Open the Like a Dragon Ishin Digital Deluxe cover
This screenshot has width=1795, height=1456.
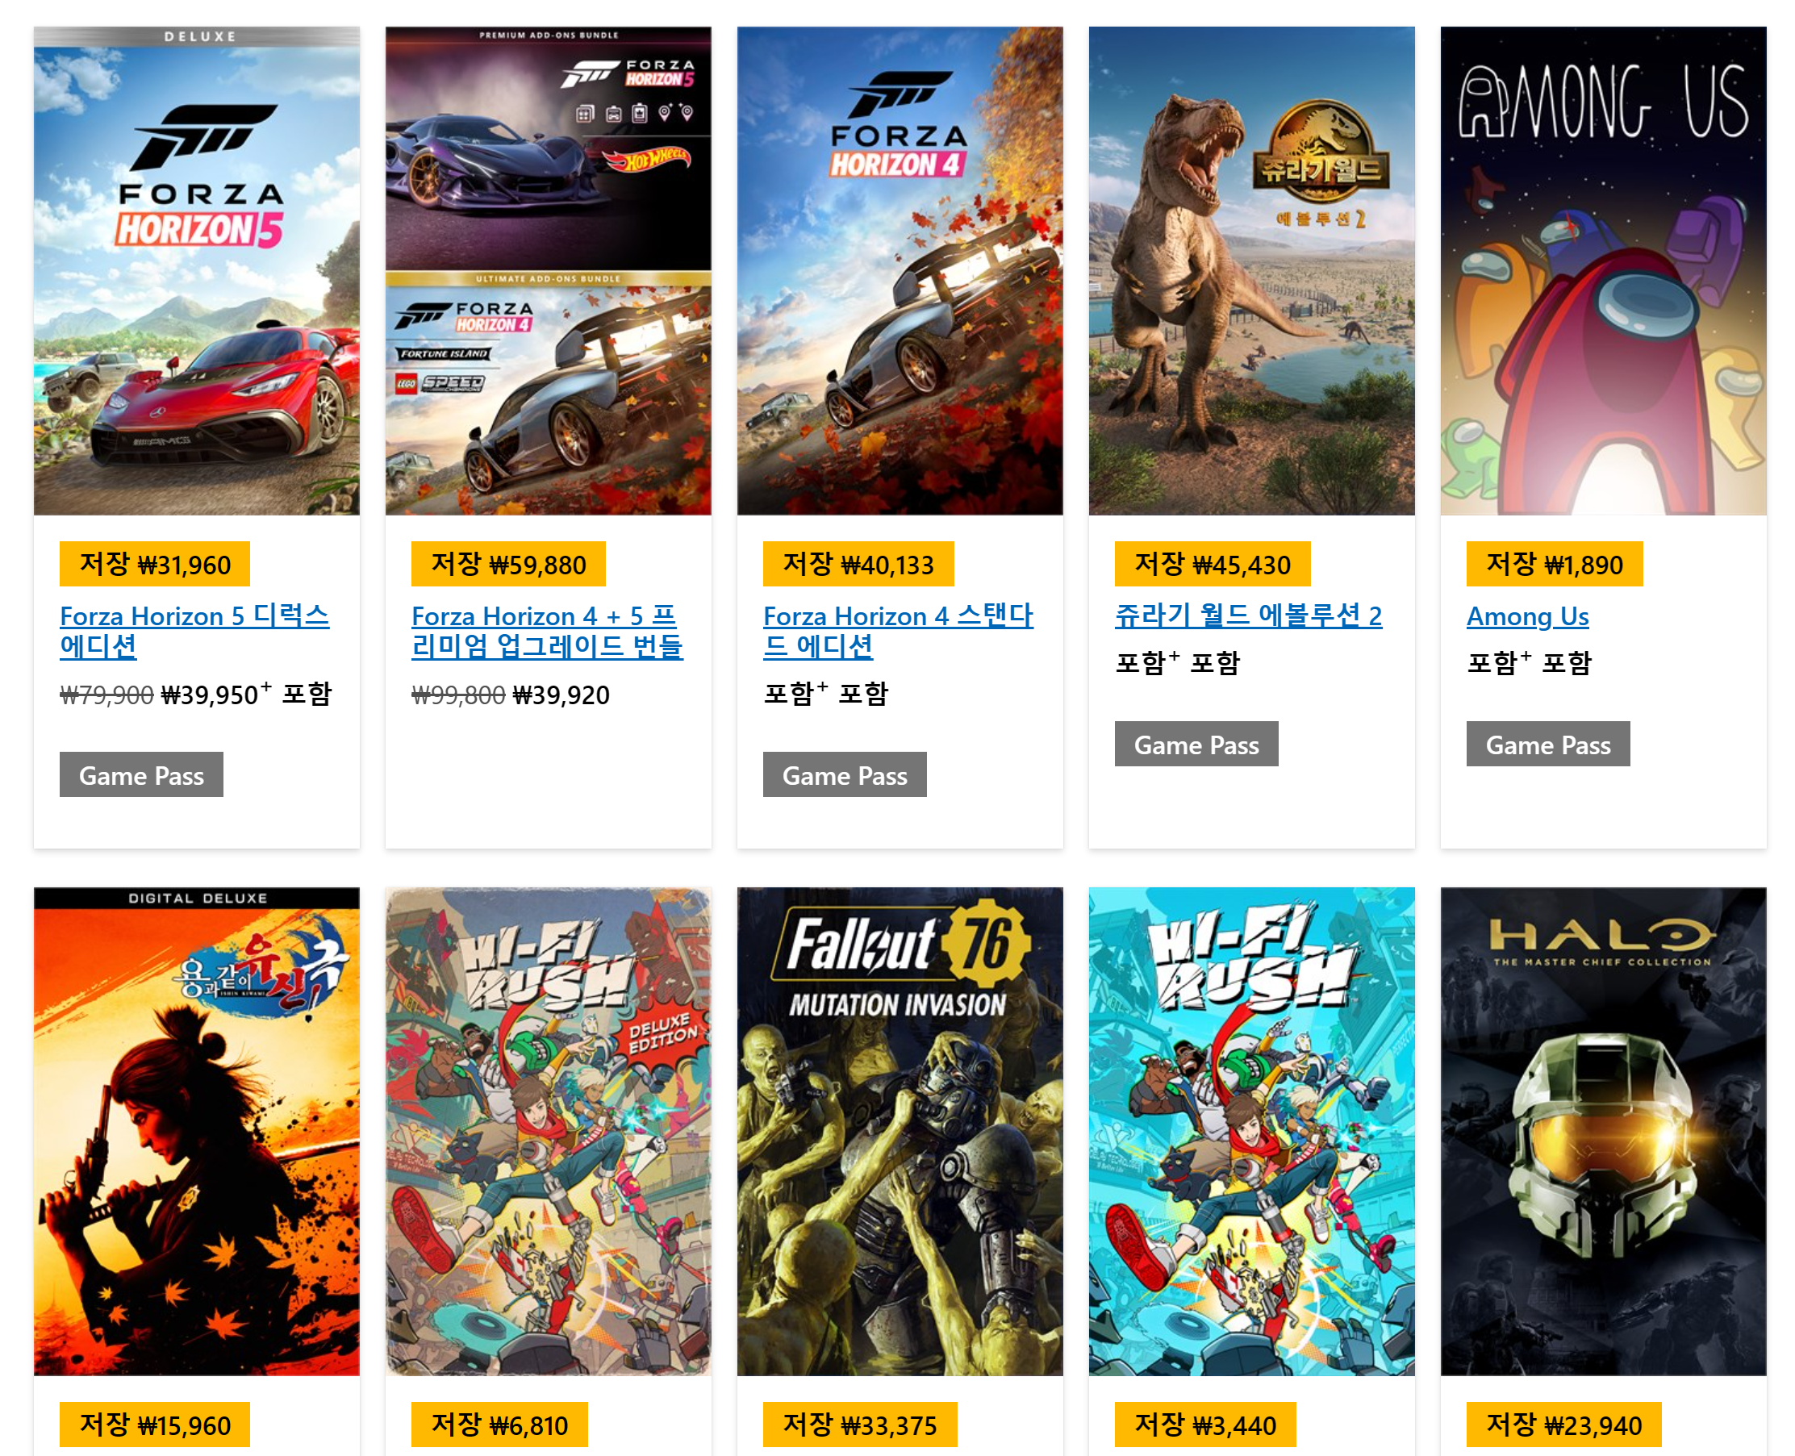tap(196, 1132)
